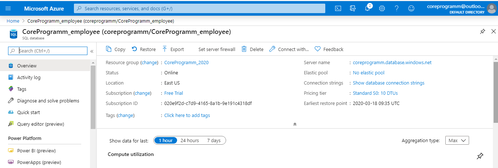Select Overview in the left menu

[x=45, y=66]
